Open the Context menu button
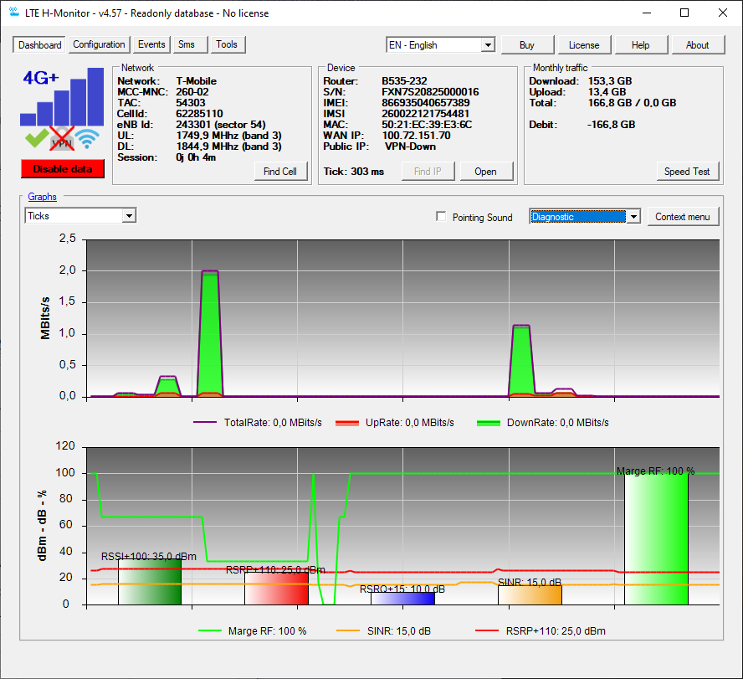This screenshot has height=679, width=743. pyautogui.click(x=683, y=217)
